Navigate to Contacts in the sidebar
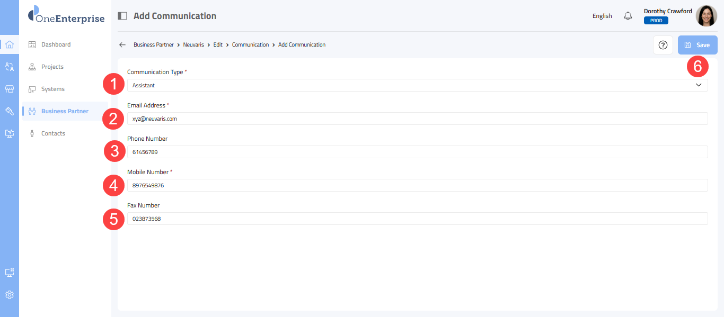The height and width of the screenshot is (317, 724). [53, 133]
